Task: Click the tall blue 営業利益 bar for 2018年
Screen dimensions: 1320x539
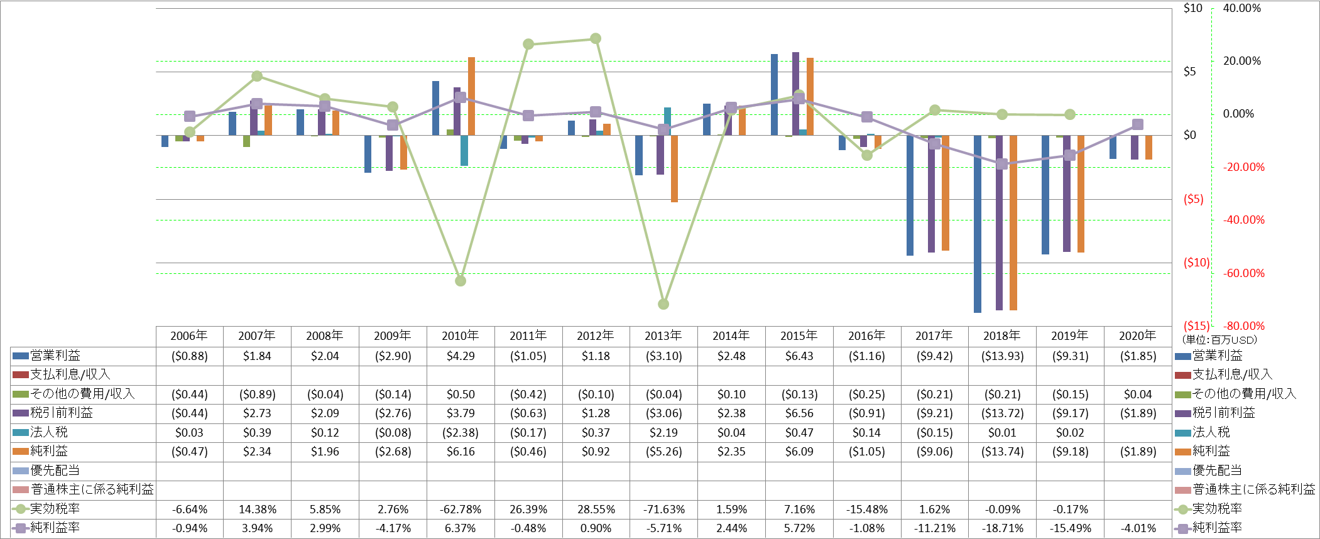Action: point(978,224)
